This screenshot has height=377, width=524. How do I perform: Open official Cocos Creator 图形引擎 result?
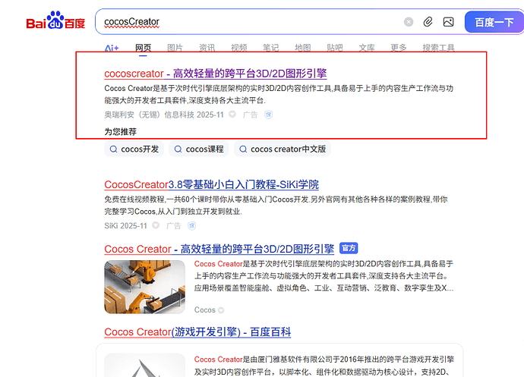[219, 249]
